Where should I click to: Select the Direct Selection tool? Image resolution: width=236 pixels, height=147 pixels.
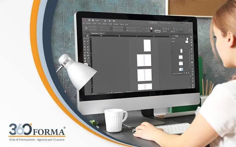(x=88, y=36)
